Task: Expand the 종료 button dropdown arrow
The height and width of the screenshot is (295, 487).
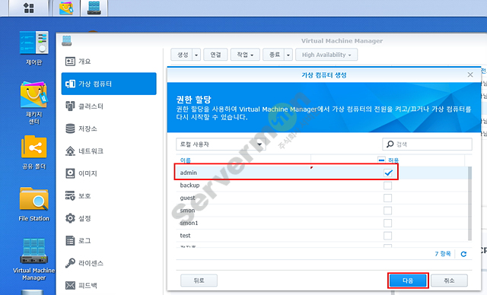Action: click(288, 55)
